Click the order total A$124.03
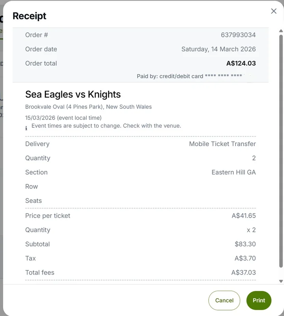This screenshot has width=284, height=316. pos(241,64)
